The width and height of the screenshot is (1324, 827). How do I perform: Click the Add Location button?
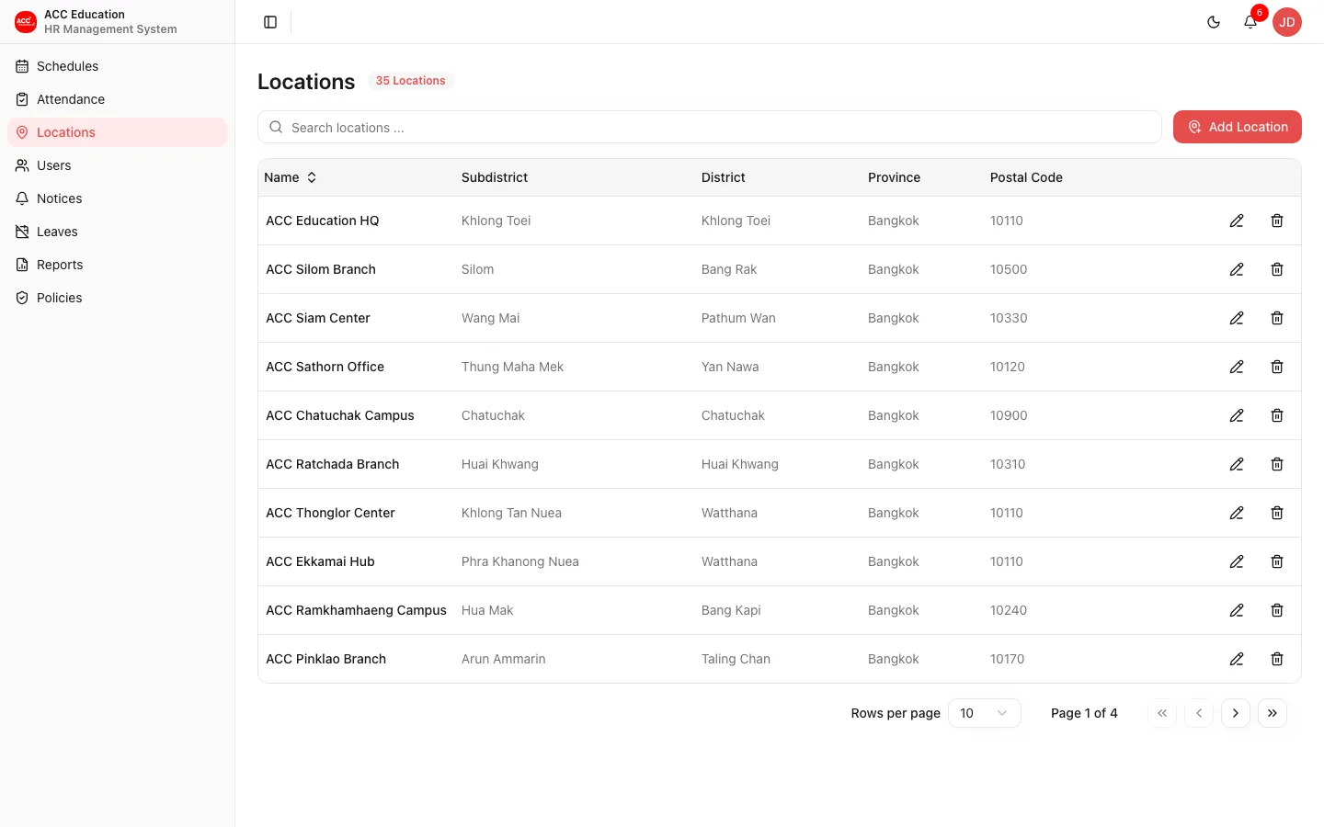1238,127
